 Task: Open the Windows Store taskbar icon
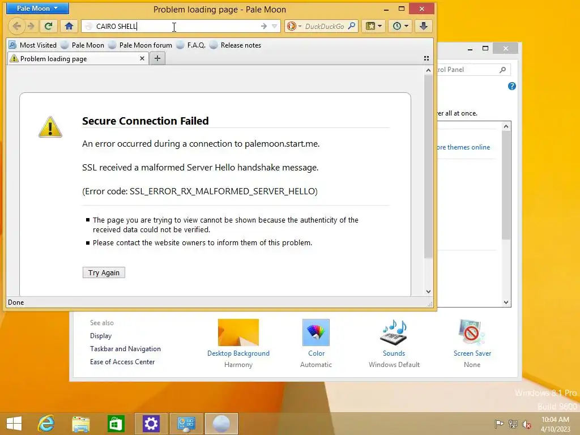pos(116,424)
